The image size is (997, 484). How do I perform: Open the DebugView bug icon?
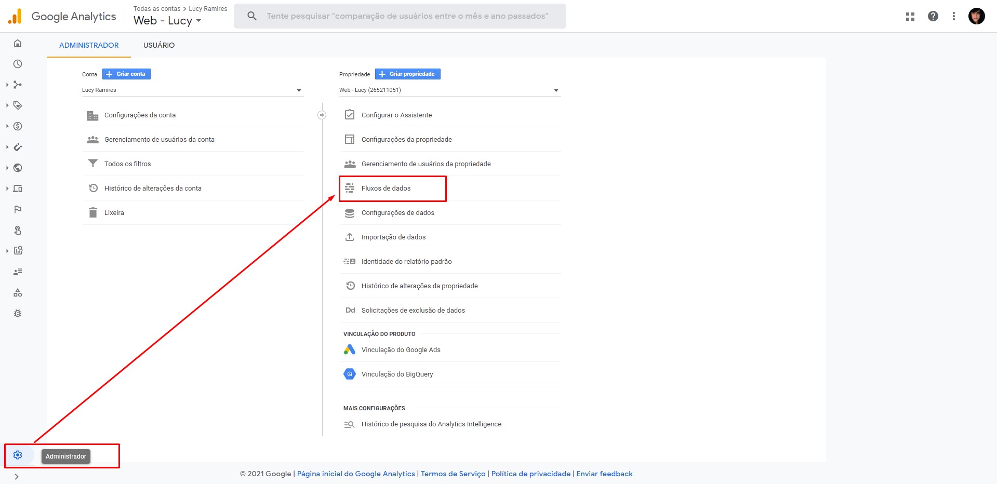(x=18, y=313)
